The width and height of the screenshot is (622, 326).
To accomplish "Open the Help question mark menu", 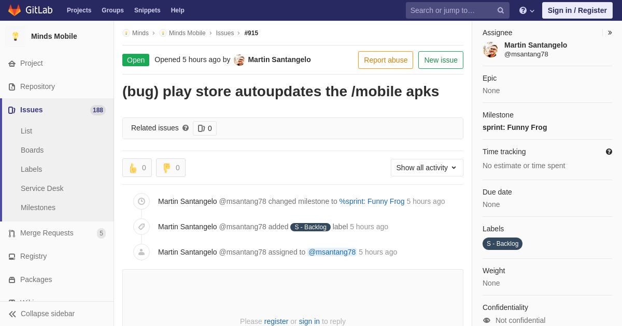I will pyautogui.click(x=526, y=10).
